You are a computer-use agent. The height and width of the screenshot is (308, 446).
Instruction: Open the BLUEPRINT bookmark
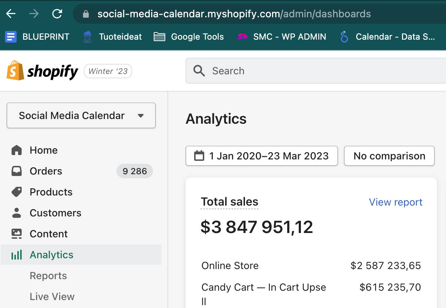click(37, 37)
